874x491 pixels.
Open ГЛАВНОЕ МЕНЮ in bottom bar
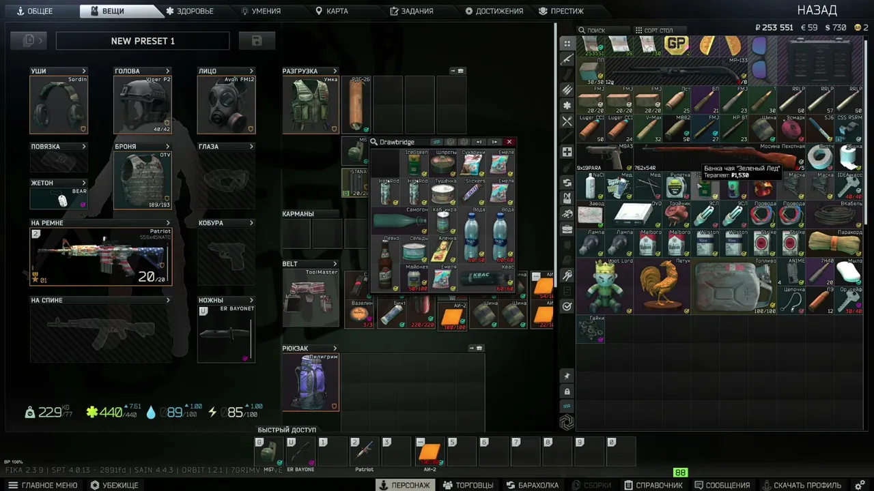point(42,485)
